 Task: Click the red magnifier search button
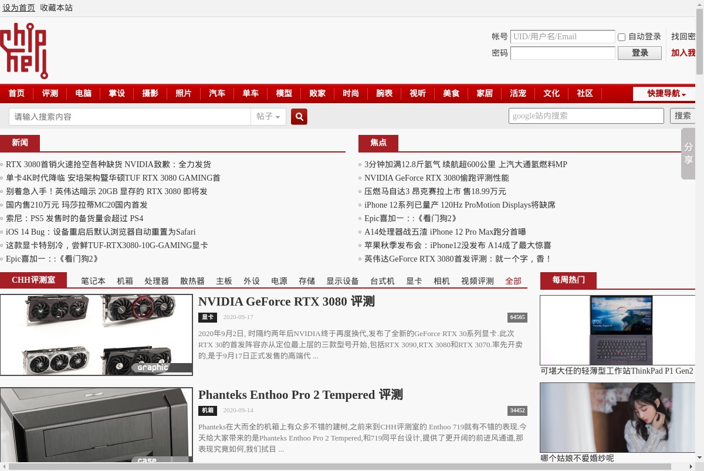coord(299,117)
